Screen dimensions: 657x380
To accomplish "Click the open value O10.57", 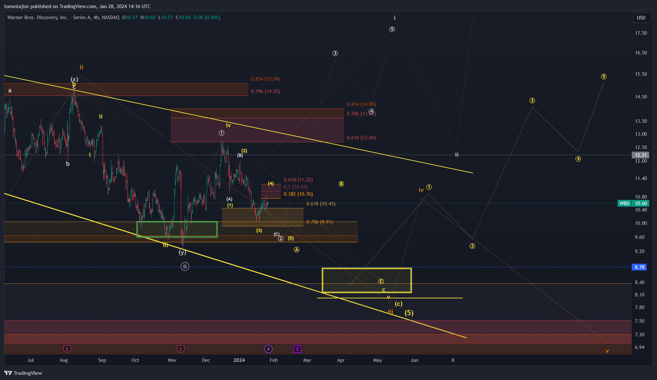I will coord(130,17).
